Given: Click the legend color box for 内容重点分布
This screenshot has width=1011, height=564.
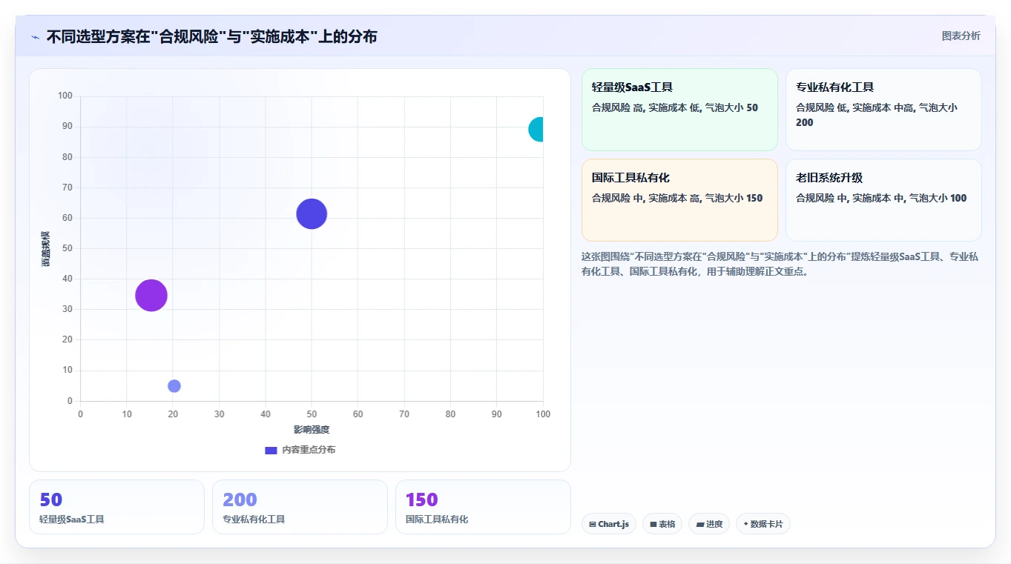Looking at the screenshot, I should click(x=271, y=450).
